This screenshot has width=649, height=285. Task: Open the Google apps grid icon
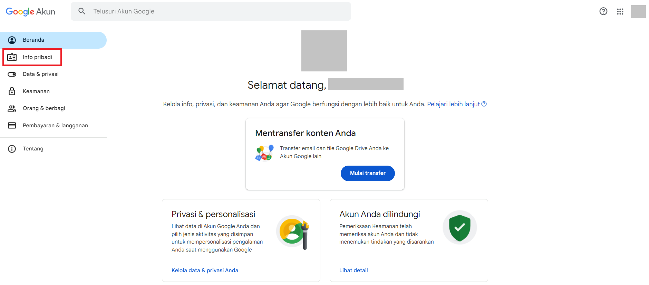pos(620,11)
